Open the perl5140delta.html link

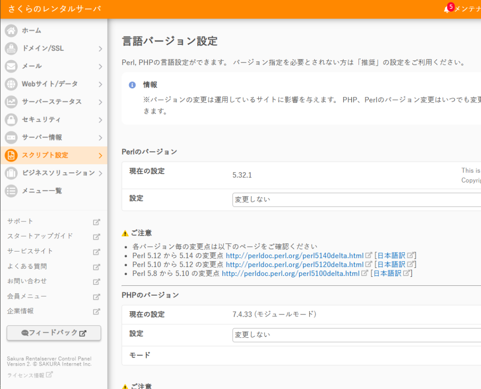[x=295, y=256]
